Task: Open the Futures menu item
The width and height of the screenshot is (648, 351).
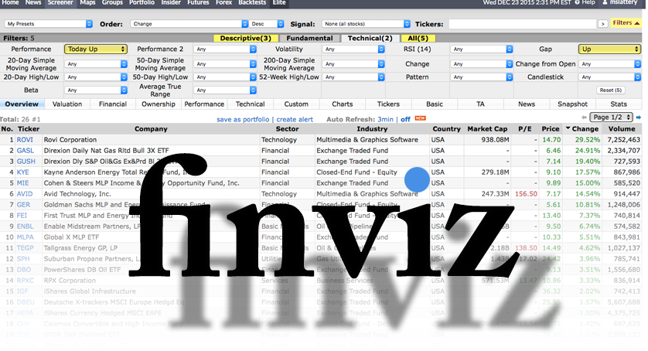Action: (x=199, y=2)
